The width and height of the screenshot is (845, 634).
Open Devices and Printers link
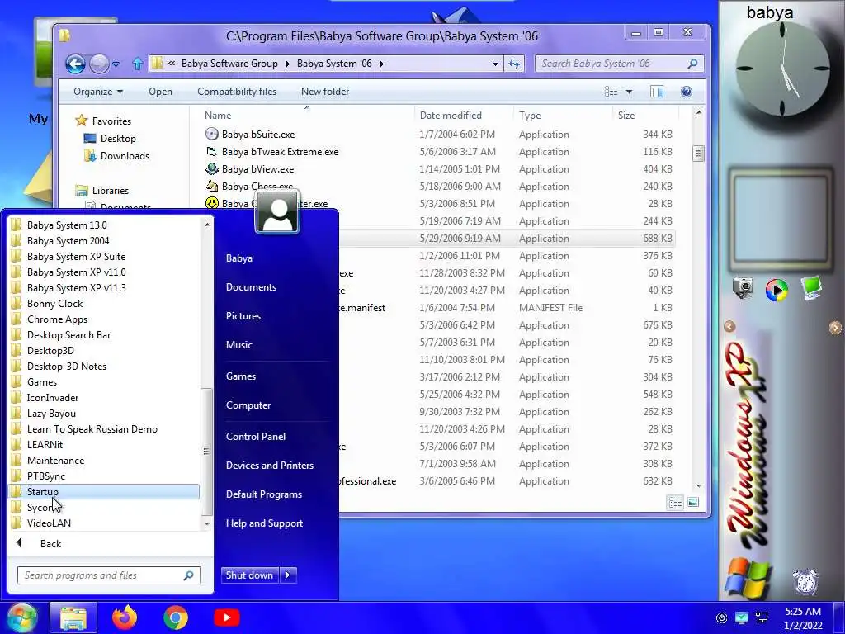tap(270, 466)
